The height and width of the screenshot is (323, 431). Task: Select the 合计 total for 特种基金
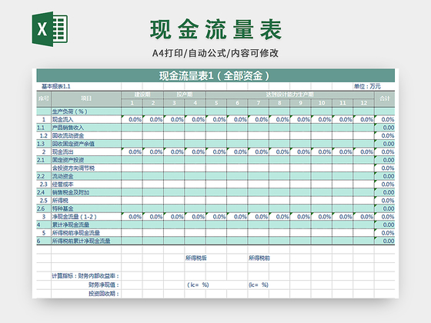click(389, 208)
